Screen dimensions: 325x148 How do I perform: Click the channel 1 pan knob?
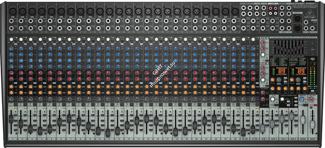[11, 98]
